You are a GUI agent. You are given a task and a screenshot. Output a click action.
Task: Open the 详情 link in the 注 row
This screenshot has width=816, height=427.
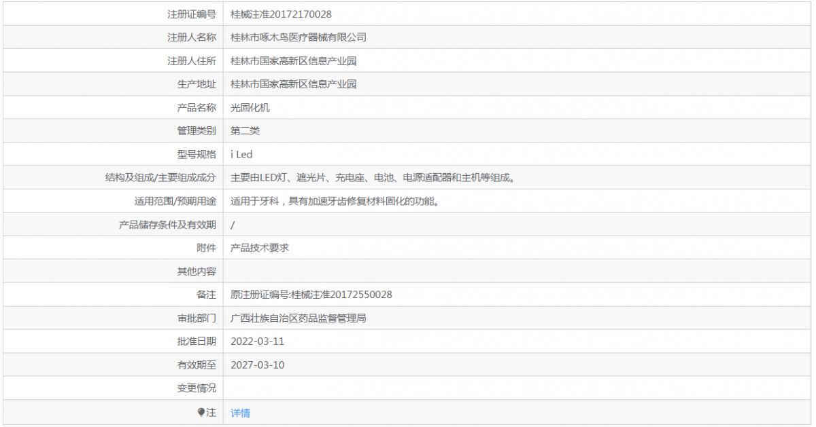(241, 413)
